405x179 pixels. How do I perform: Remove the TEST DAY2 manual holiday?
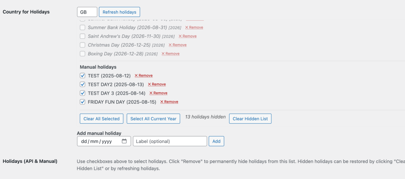coord(157,84)
